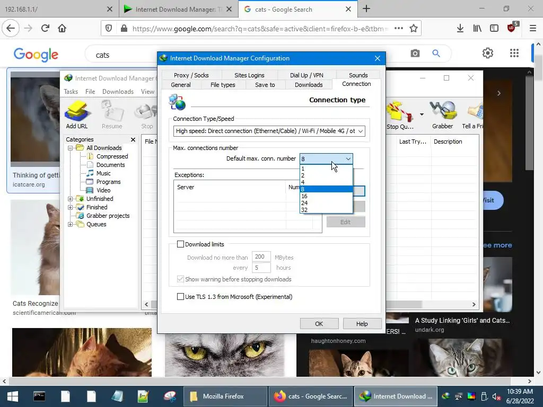Click the Firefox address bar URL
Image resolution: width=543 pixels, height=407 pixels.
(260, 29)
